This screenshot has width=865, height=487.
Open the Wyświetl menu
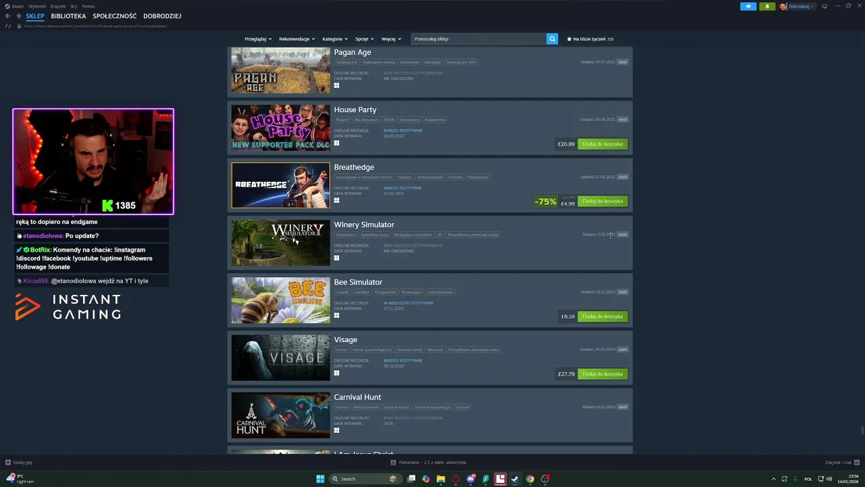[x=37, y=6]
